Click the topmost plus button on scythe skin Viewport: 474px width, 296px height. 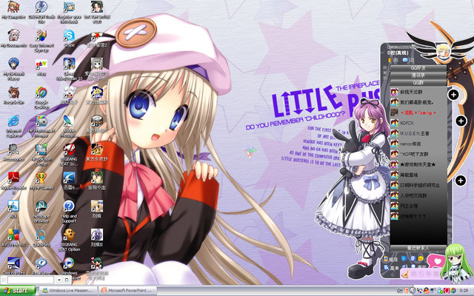point(453,95)
